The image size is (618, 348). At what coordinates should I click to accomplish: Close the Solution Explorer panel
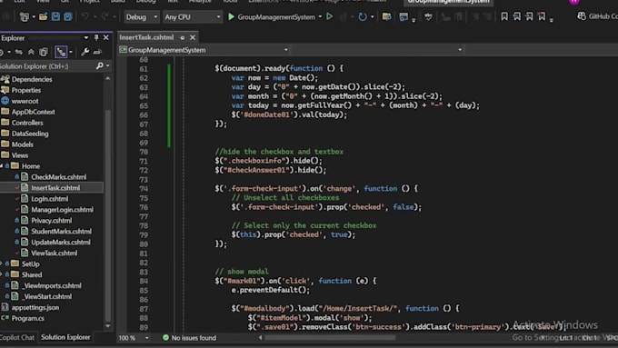pos(106,38)
